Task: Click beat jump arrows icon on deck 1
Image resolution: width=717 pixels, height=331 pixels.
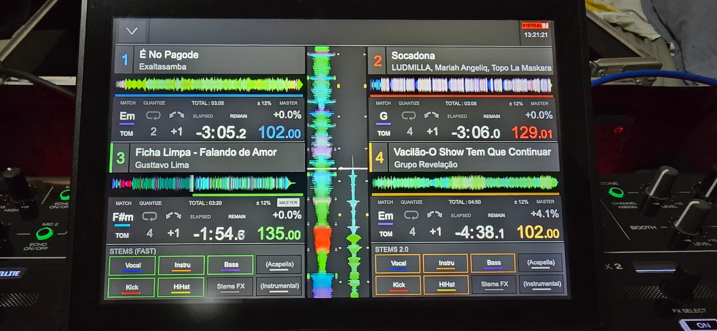Action: point(177,115)
